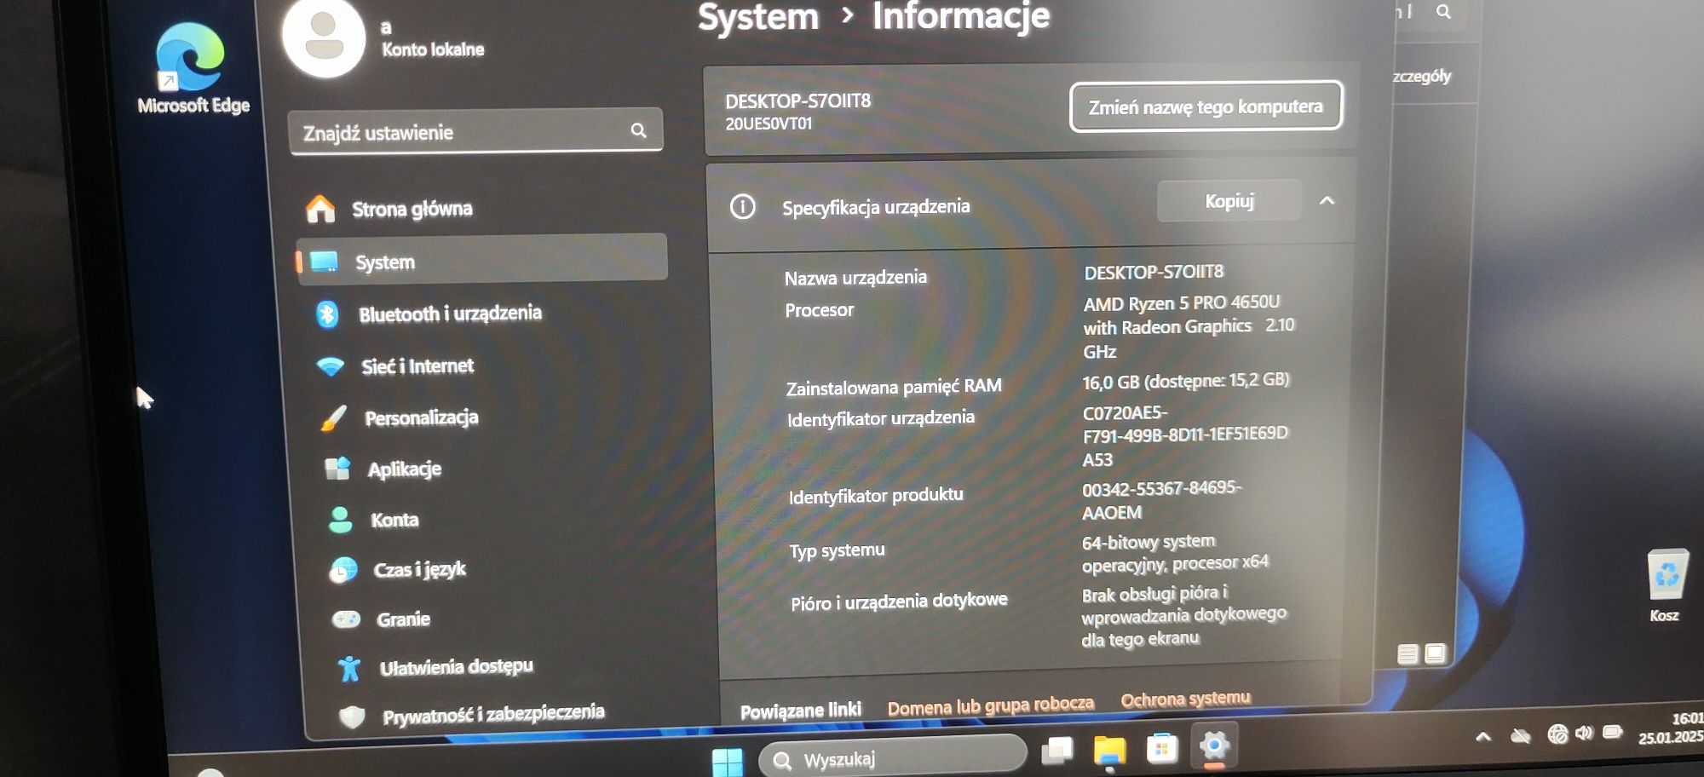Open volume speaker tray icon
Viewport: 1704px width, 777px height.
pyautogui.click(x=1584, y=733)
